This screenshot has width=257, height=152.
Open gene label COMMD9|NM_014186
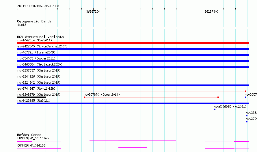[31, 145]
